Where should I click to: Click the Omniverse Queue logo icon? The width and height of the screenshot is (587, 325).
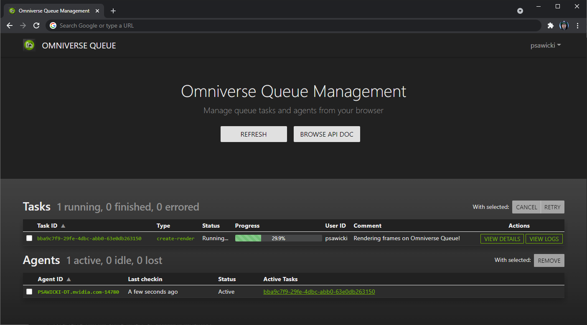click(x=29, y=45)
